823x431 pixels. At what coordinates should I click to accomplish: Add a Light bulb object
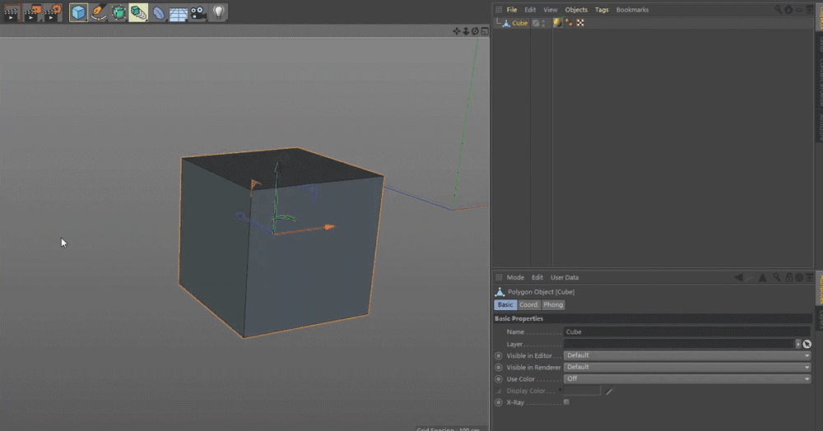(x=218, y=12)
